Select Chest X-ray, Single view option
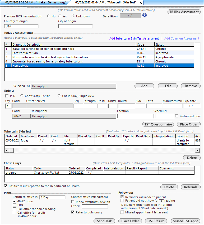The image size is (204, 225). tap(59, 96)
